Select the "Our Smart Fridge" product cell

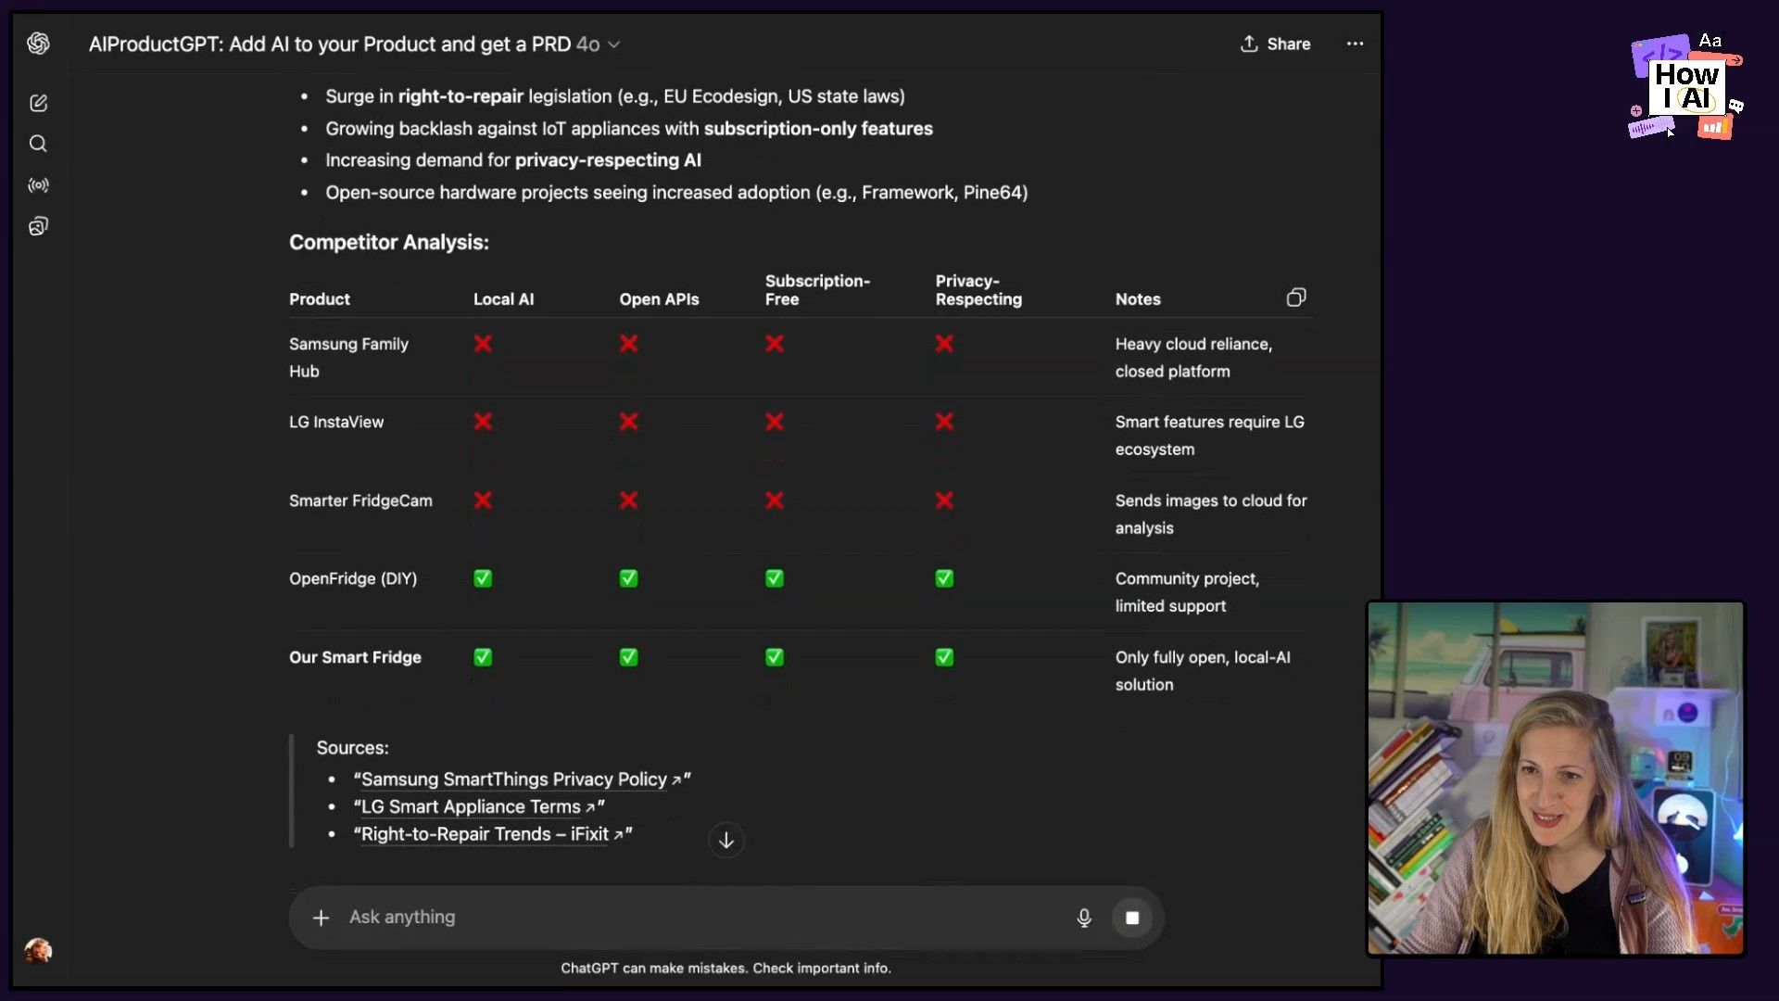click(355, 657)
